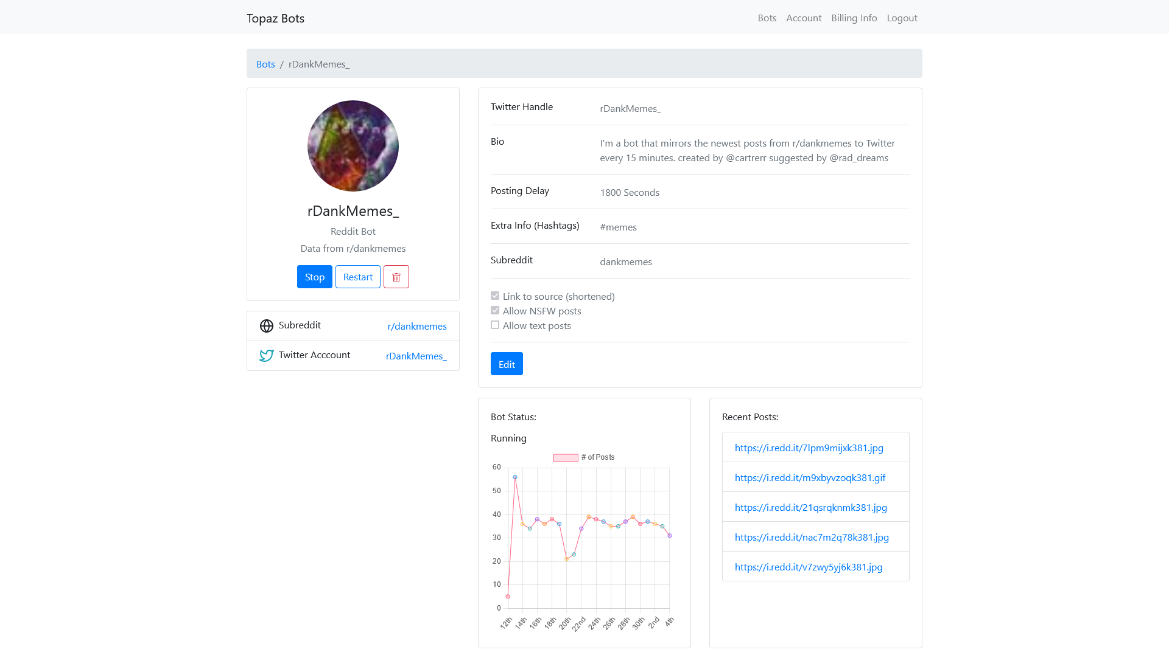The image size is (1169, 658).
Task: Click the last chart data point on 4th
Action: point(670,536)
